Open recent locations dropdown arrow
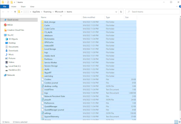The image size is (181, 124). tap(12, 12)
